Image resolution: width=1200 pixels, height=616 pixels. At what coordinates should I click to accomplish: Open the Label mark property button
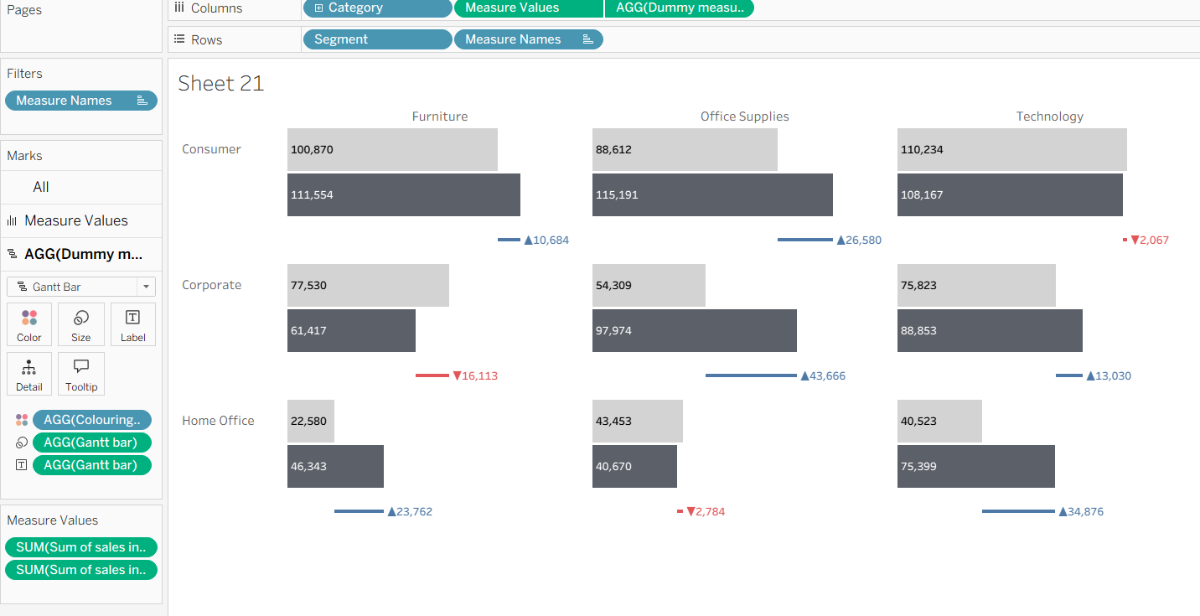pyautogui.click(x=132, y=324)
